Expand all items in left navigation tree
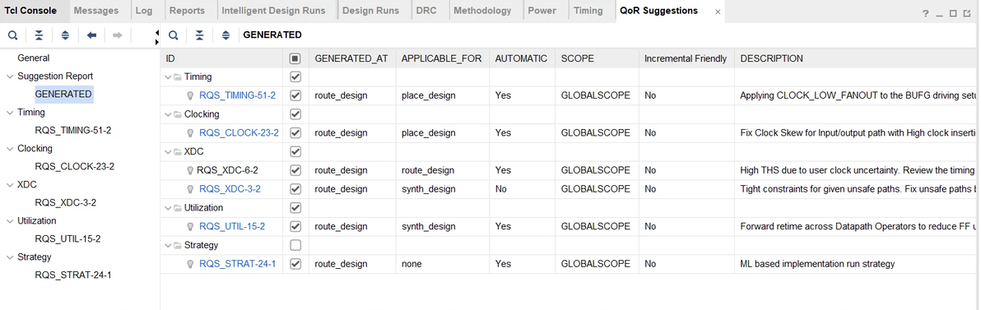This screenshot has width=981, height=310. click(x=65, y=35)
